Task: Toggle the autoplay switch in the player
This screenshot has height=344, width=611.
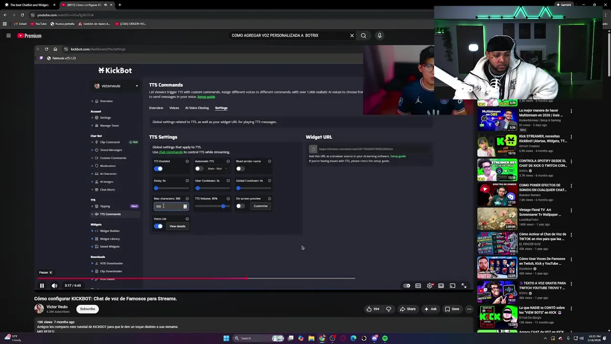Action: coord(407,286)
